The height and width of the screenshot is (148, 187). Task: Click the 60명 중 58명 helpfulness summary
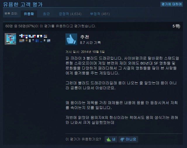coord(51,26)
